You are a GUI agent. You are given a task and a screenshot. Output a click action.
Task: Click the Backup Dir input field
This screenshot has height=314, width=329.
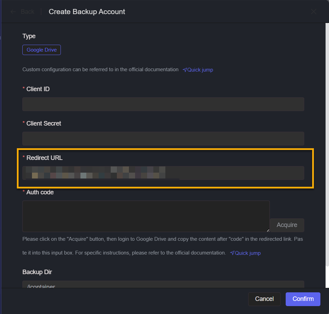pos(163,284)
